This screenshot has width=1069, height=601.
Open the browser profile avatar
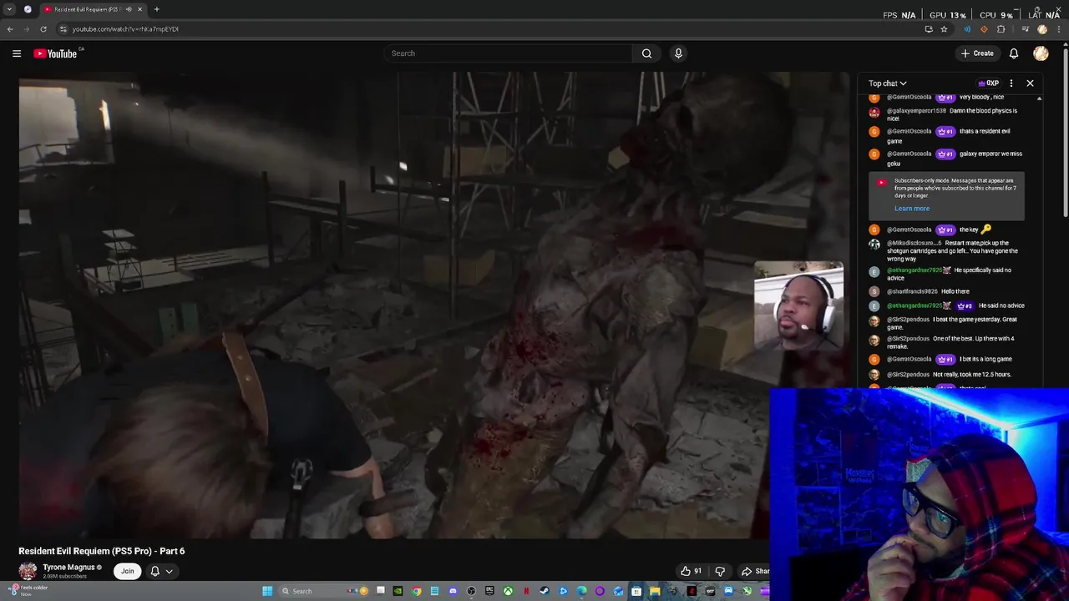click(1042, 29)
